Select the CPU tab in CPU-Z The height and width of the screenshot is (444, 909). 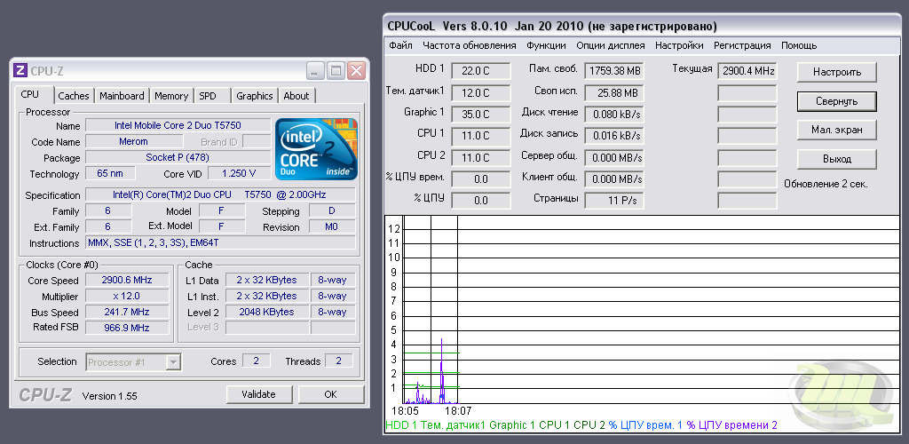(29, 94)
